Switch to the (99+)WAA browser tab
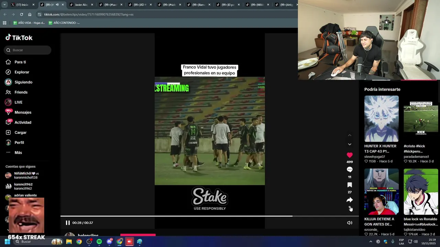440x247 pixels. [x=257, y=5]
